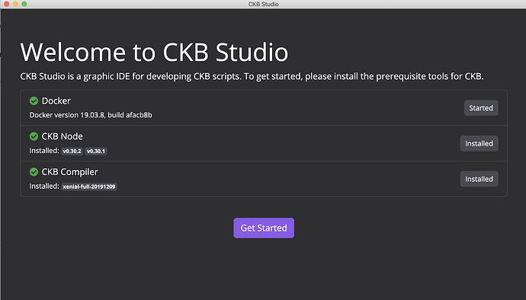The height and width of the screenshot is (300, 526).
Task: Select the v0.30.1 version badge
Action: (x=96, y=152)
